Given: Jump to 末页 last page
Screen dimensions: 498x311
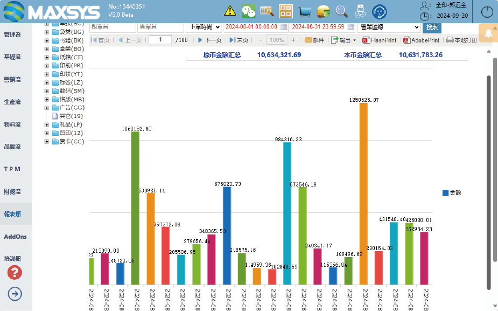Looking at the screenshot, I should pyautogui.click(x=239, y=40).
